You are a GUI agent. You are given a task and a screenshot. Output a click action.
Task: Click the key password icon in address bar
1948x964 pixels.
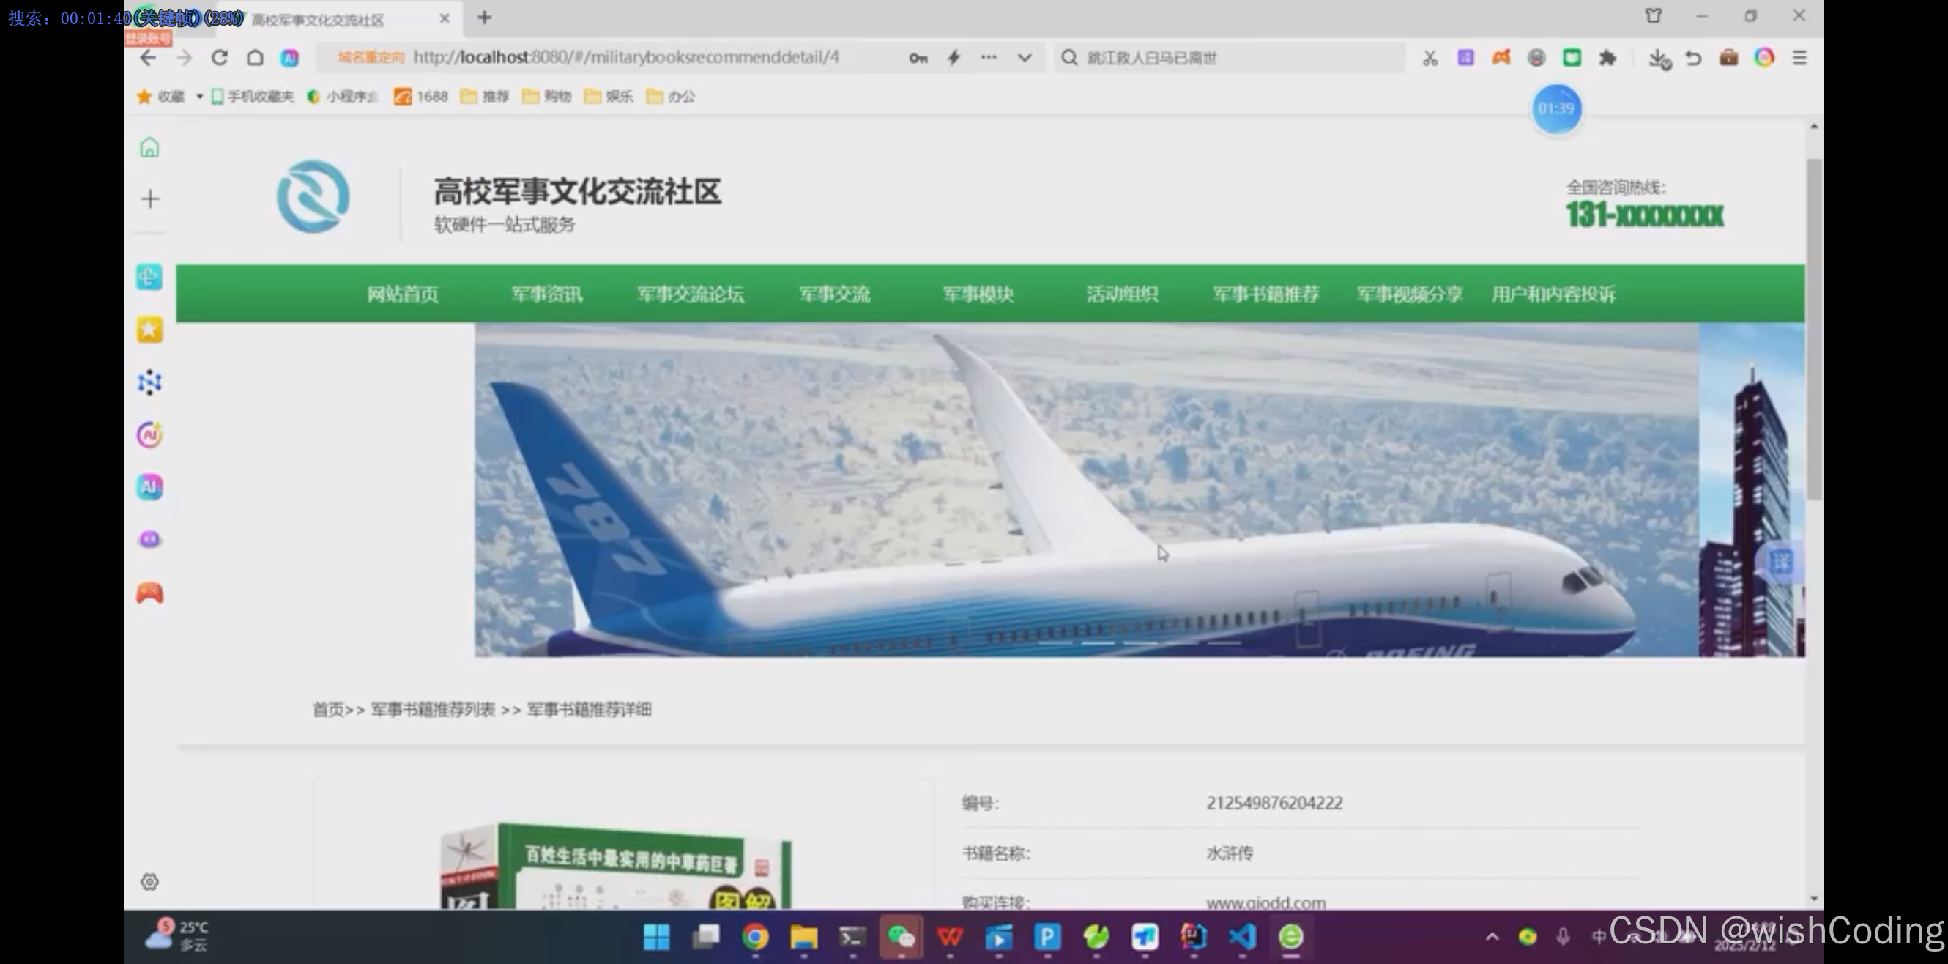[918, 59]
